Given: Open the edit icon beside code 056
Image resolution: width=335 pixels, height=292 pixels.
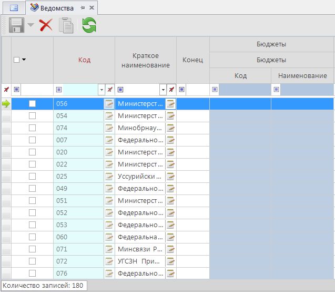Looking at the screenshot, I should click(x=109, y=104).
